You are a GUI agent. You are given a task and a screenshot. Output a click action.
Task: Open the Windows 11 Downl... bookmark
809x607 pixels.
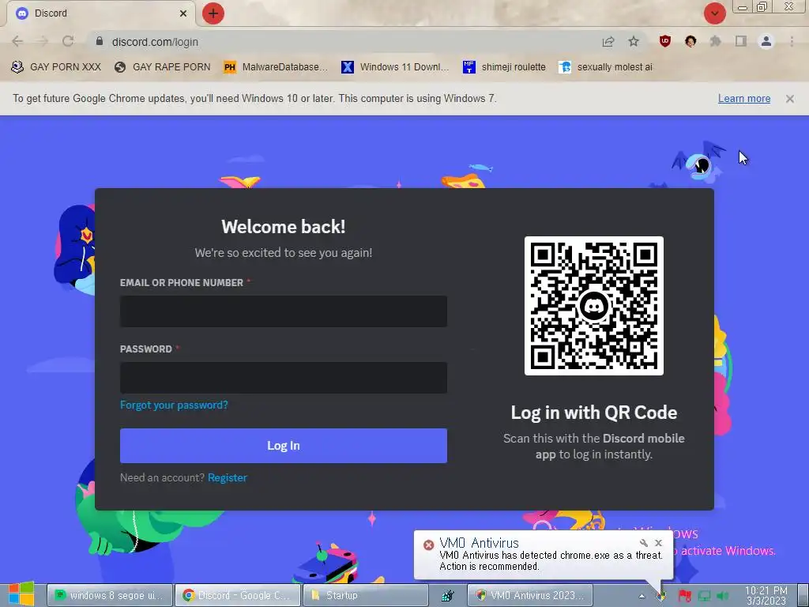tap(395, 67)
